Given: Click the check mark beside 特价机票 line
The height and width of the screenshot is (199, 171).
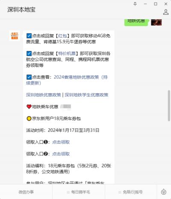Looking at the screenshot, I should 29,53.
